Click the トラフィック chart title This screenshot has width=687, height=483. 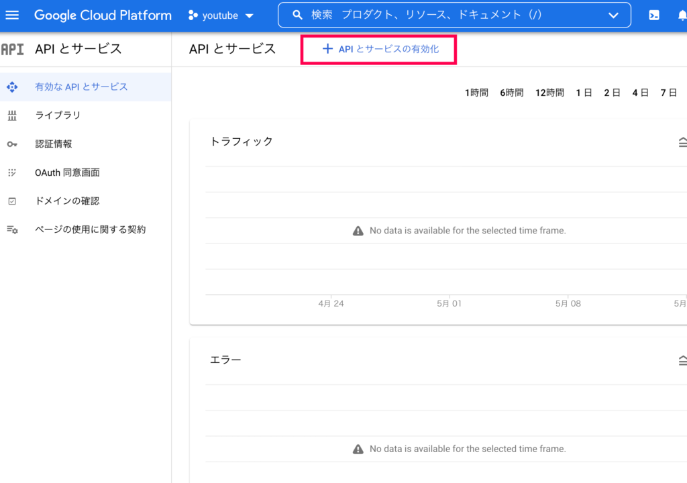242,141
